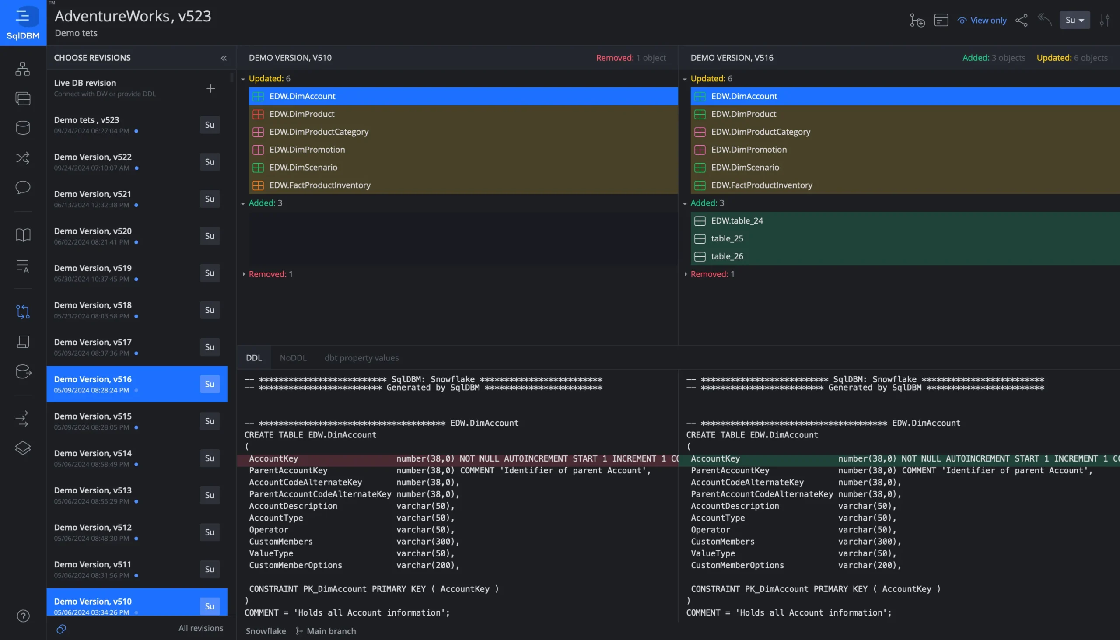
Task: Switch to dbt property values tab
Action: point(361,358)
